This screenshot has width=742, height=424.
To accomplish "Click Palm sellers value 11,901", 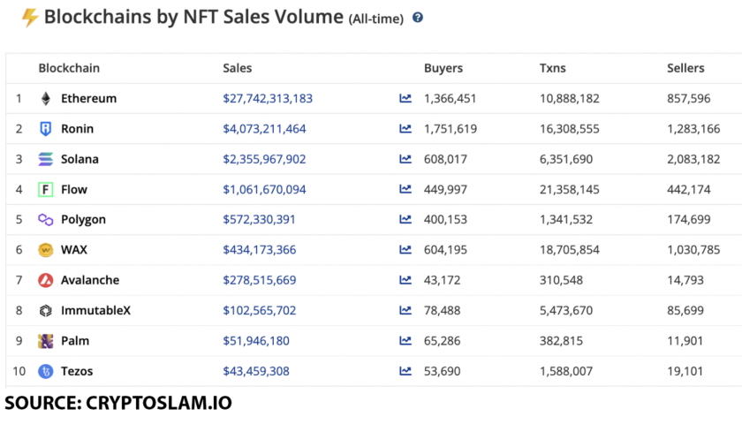I will pos(685,341).
